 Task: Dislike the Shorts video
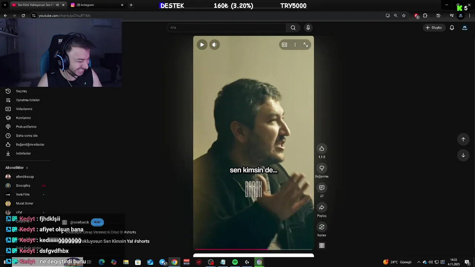tap(322, 168)
